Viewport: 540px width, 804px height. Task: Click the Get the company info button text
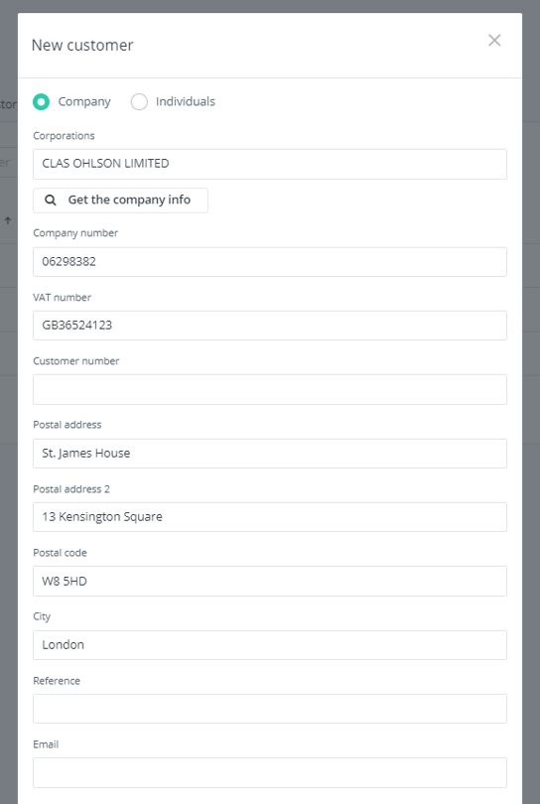(129, 200)
